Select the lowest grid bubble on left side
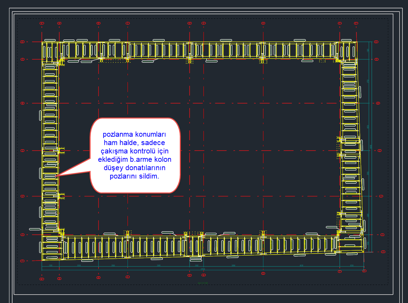This screenshot has height=303, width=408. 23,261
